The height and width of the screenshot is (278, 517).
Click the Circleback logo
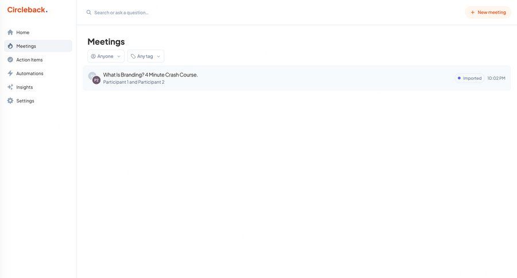tap(27, 10)
